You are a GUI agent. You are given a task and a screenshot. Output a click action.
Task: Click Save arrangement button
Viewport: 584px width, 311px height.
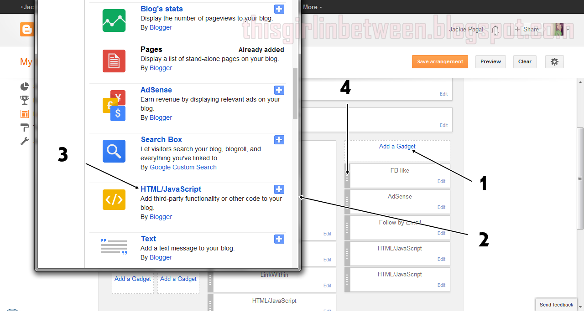[440, 61]
